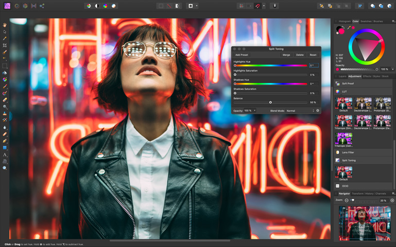396x247 pixels.
Task: Switch to the Swatches tab
Action: point(366,22)
